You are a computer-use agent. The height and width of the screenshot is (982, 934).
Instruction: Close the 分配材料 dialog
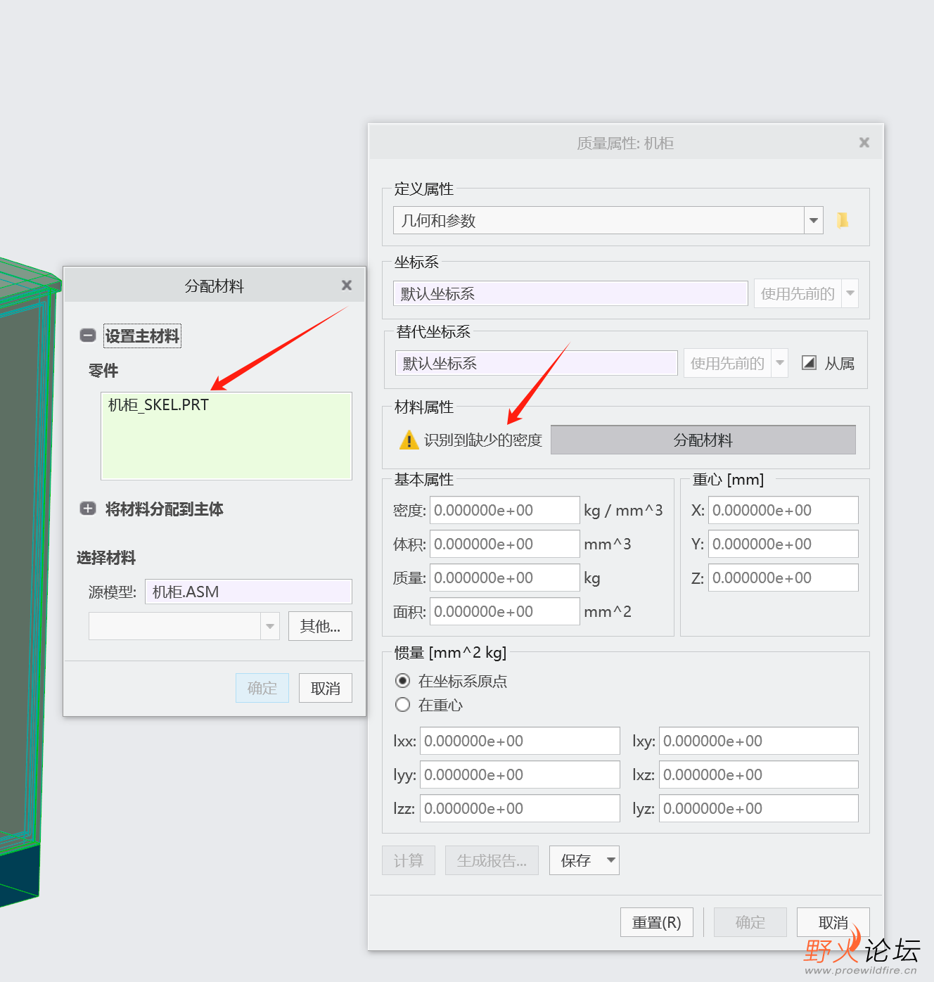click(x=347, y=285)
